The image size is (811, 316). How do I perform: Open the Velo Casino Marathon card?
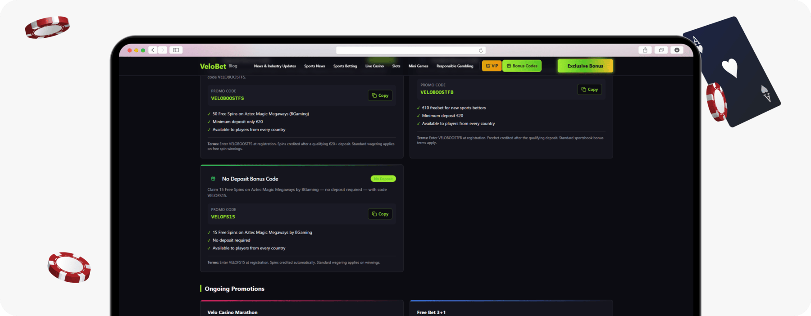302,308
